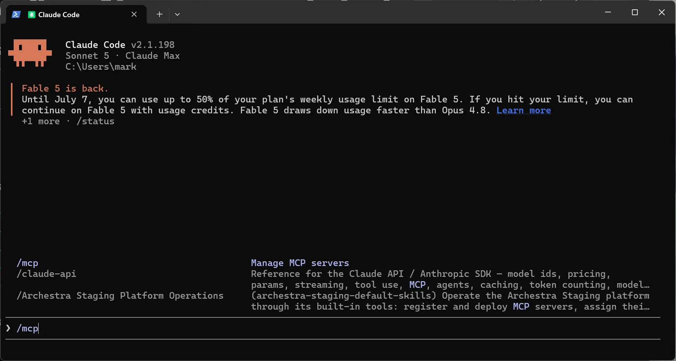Select the /claude-api command suggestion

point(46,274)
